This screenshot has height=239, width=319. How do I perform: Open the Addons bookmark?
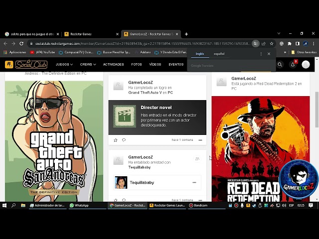143,52
